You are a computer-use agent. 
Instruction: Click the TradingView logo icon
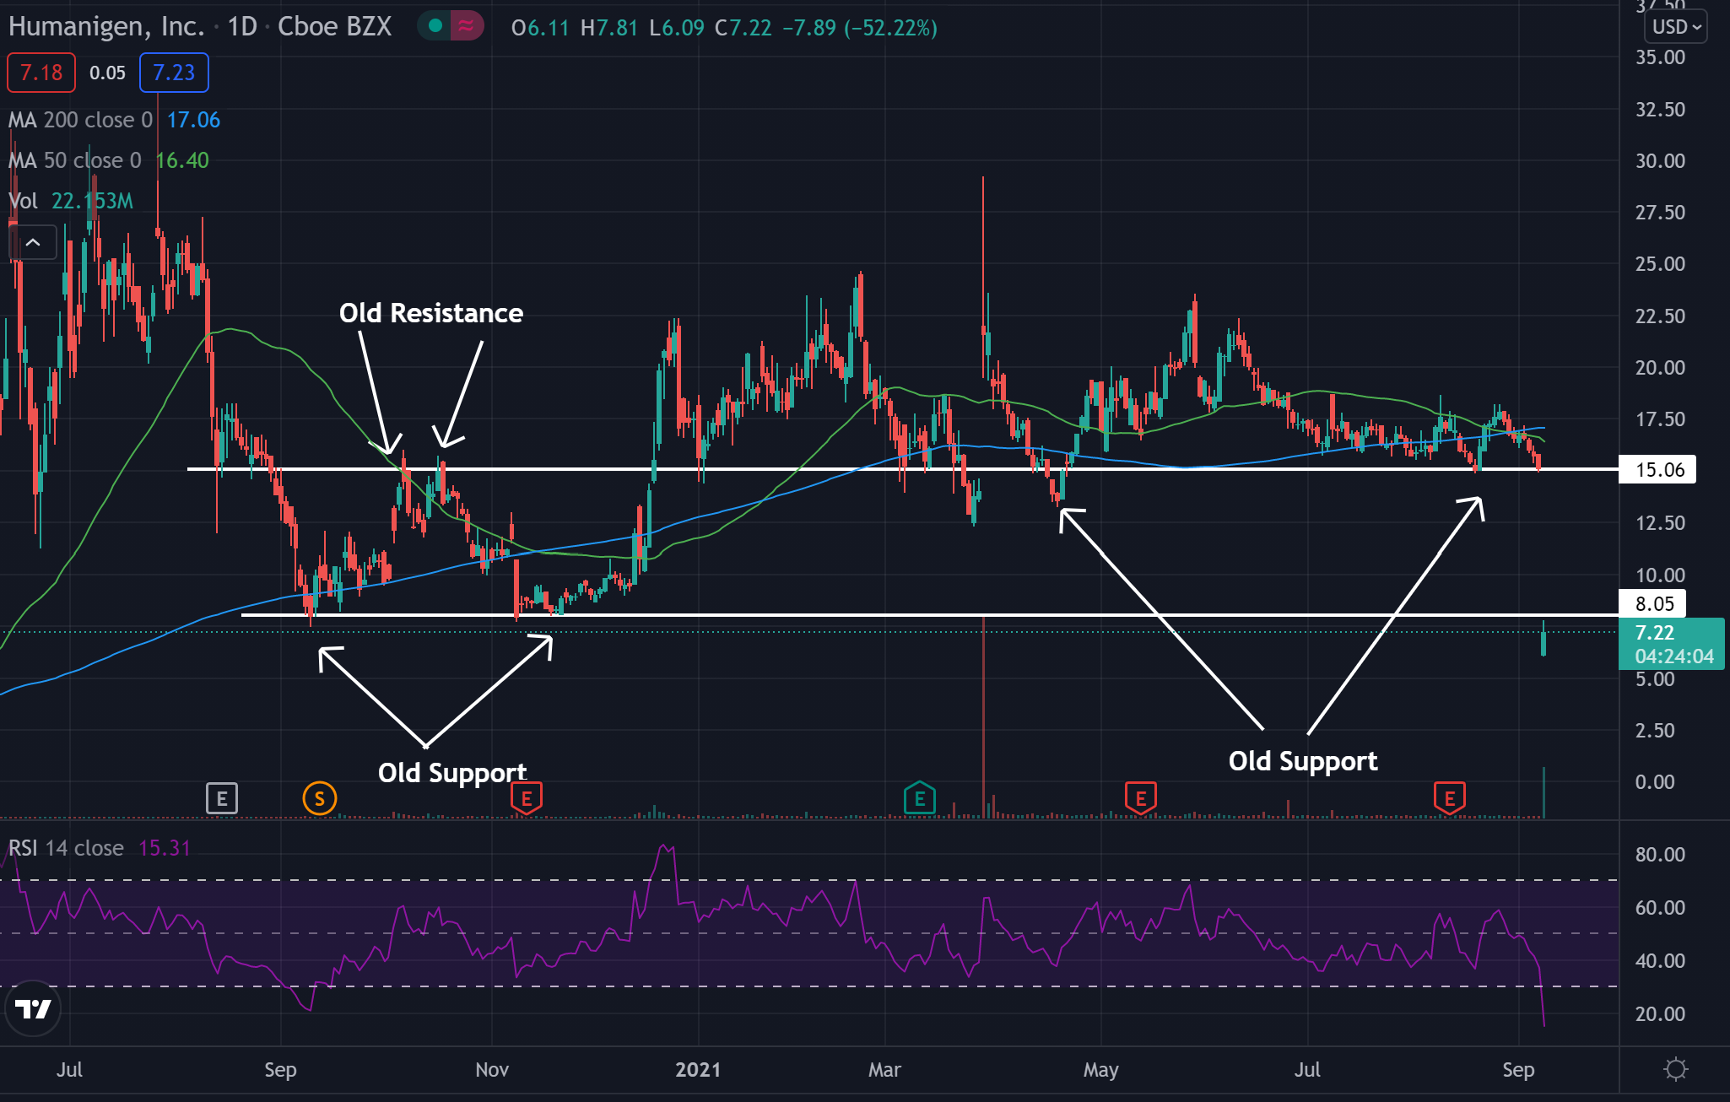click(x=33, y=1008)
